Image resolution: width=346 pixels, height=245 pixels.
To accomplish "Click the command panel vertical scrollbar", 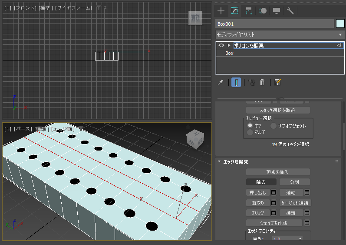I will tap(344, 137).
